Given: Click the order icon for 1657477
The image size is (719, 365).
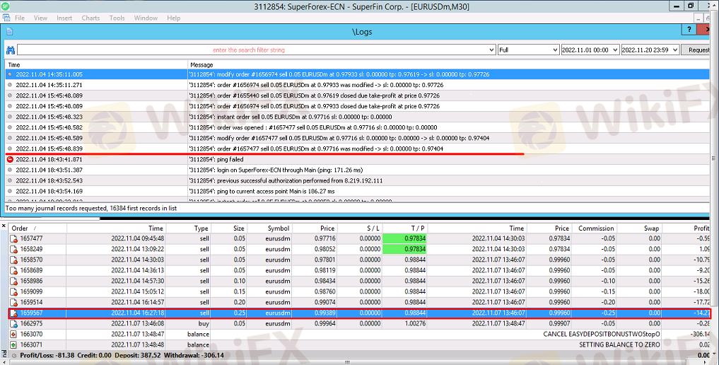Looking at the screenshot, I should (13, 238).
